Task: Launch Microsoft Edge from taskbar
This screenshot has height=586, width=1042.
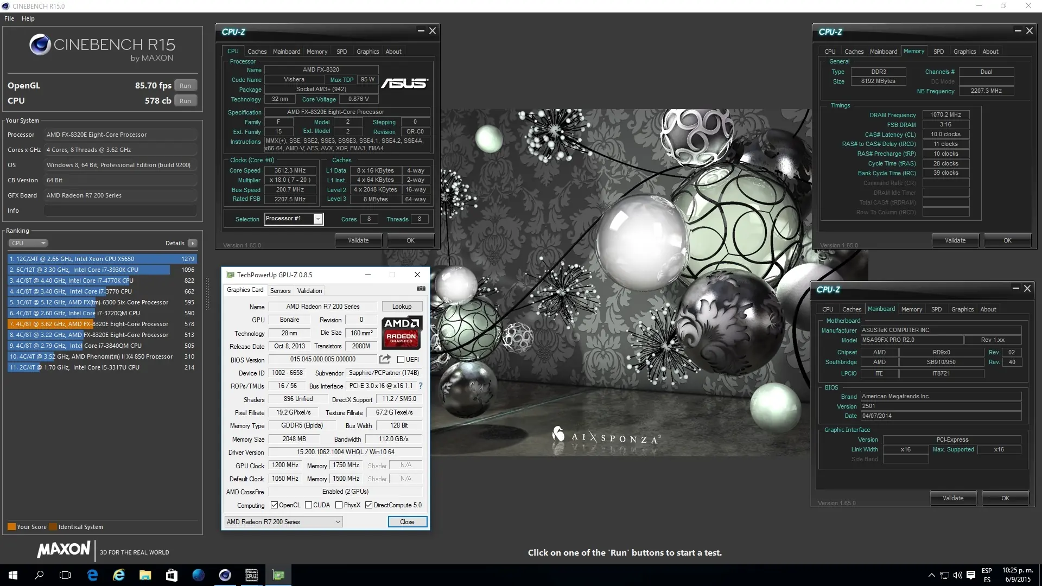Action: point(92,575)
